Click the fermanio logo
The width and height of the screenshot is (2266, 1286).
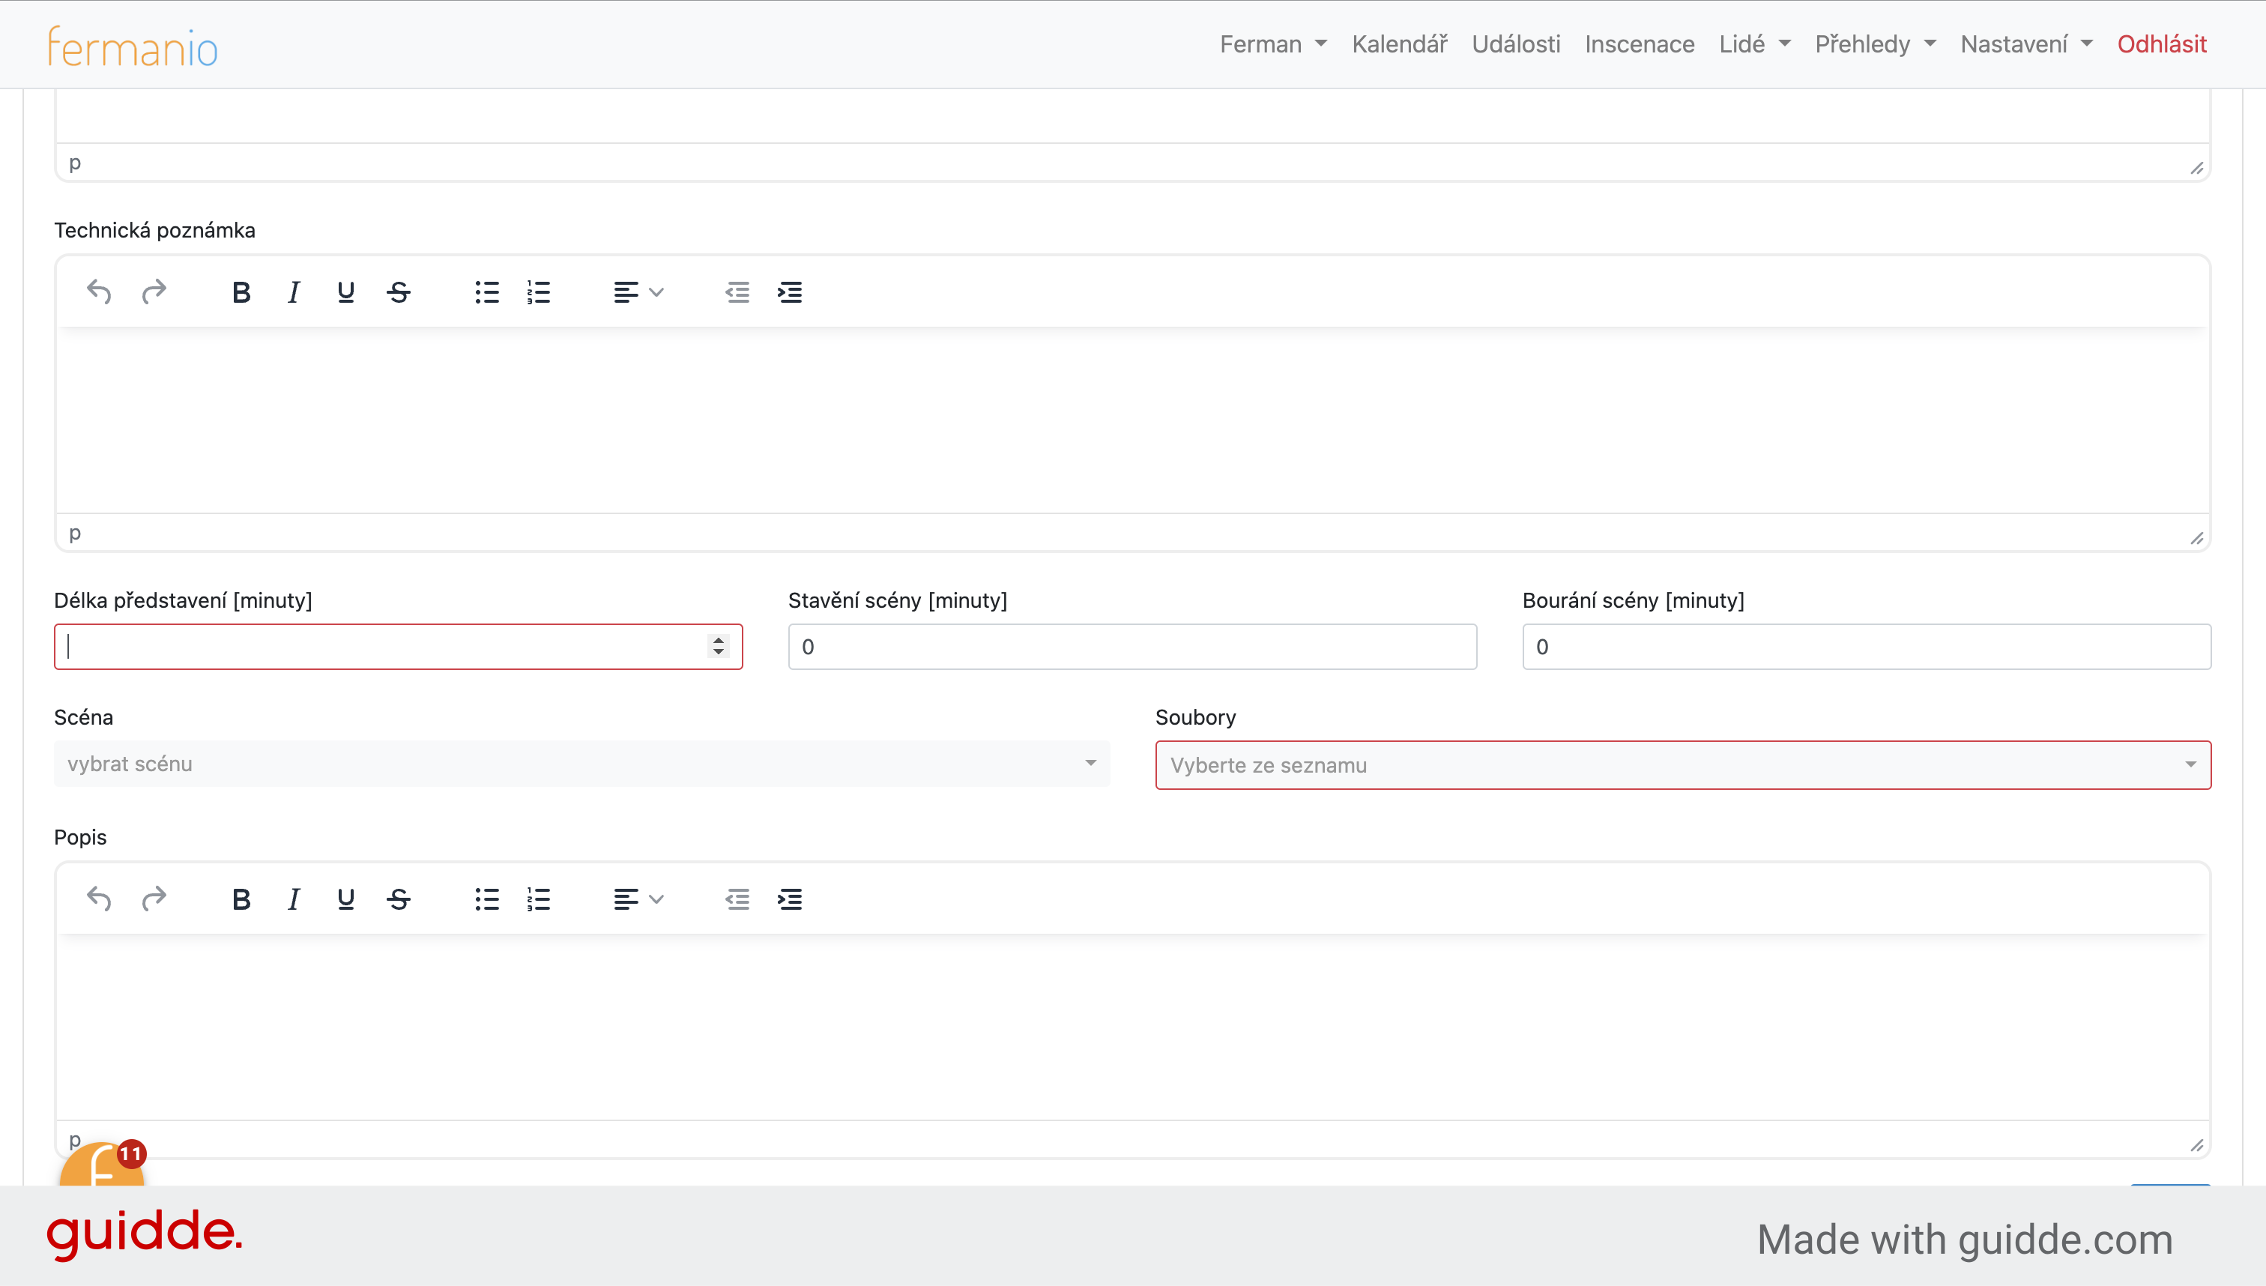pyautogui.click(x=133, y=46)
